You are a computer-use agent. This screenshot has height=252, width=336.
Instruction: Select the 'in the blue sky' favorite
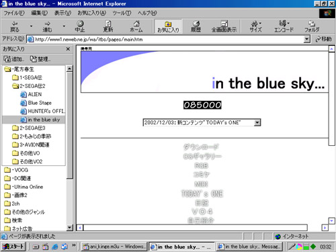coord(34,120)
